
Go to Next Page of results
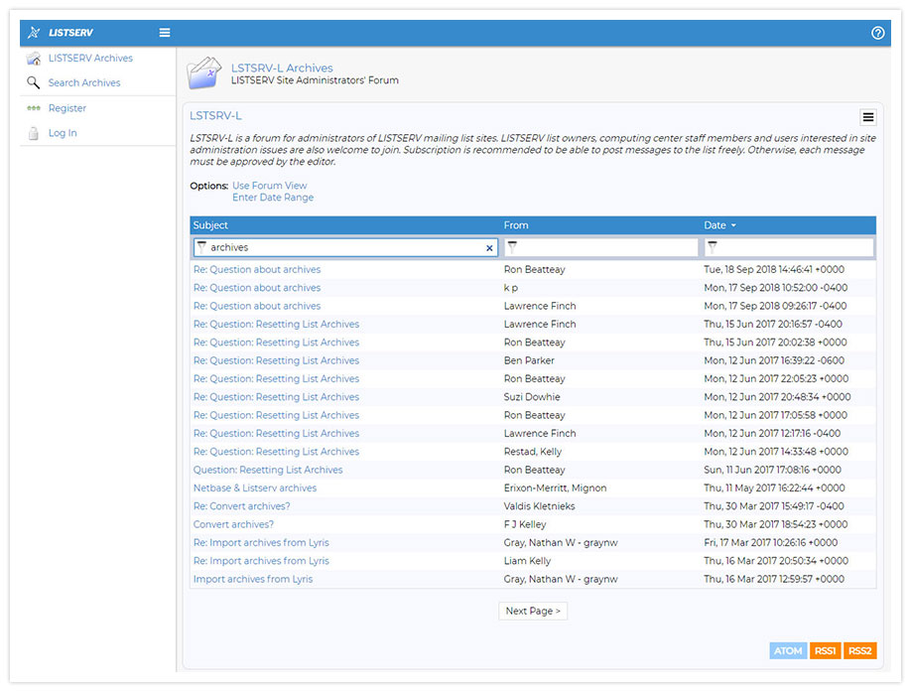tap(533, 611)
